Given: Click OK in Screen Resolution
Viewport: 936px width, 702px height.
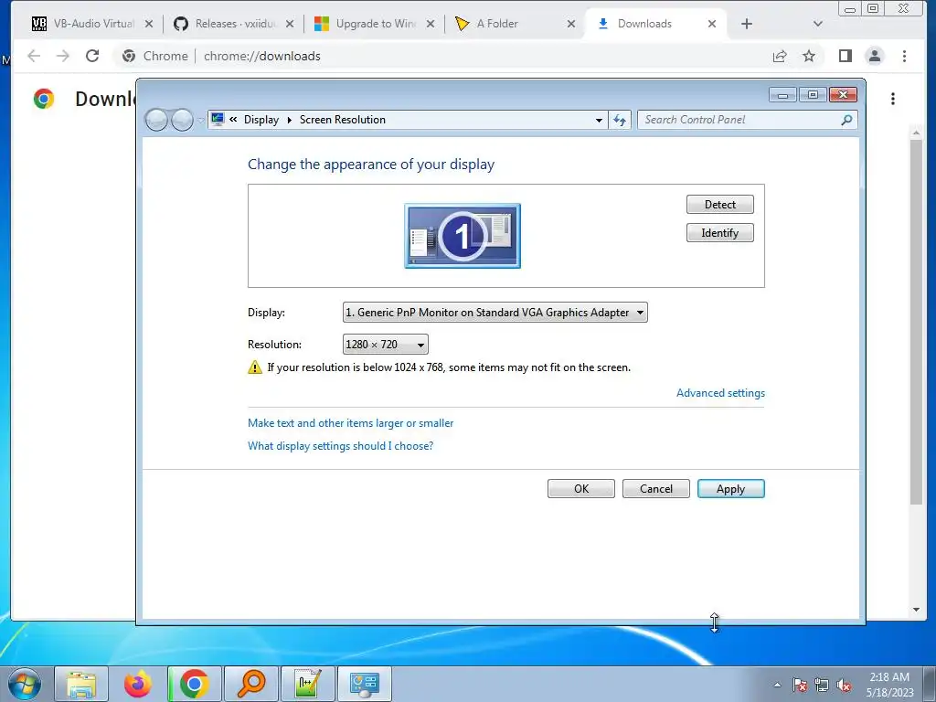Looking at the screenshot, I should [580, 489].
